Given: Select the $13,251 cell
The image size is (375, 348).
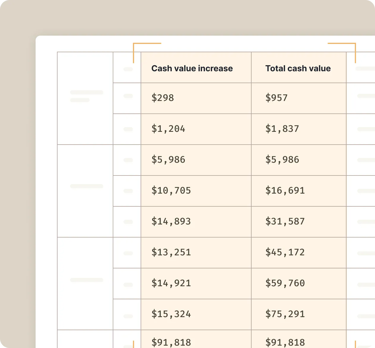Looking at the screenshot, I should point(171,252).
